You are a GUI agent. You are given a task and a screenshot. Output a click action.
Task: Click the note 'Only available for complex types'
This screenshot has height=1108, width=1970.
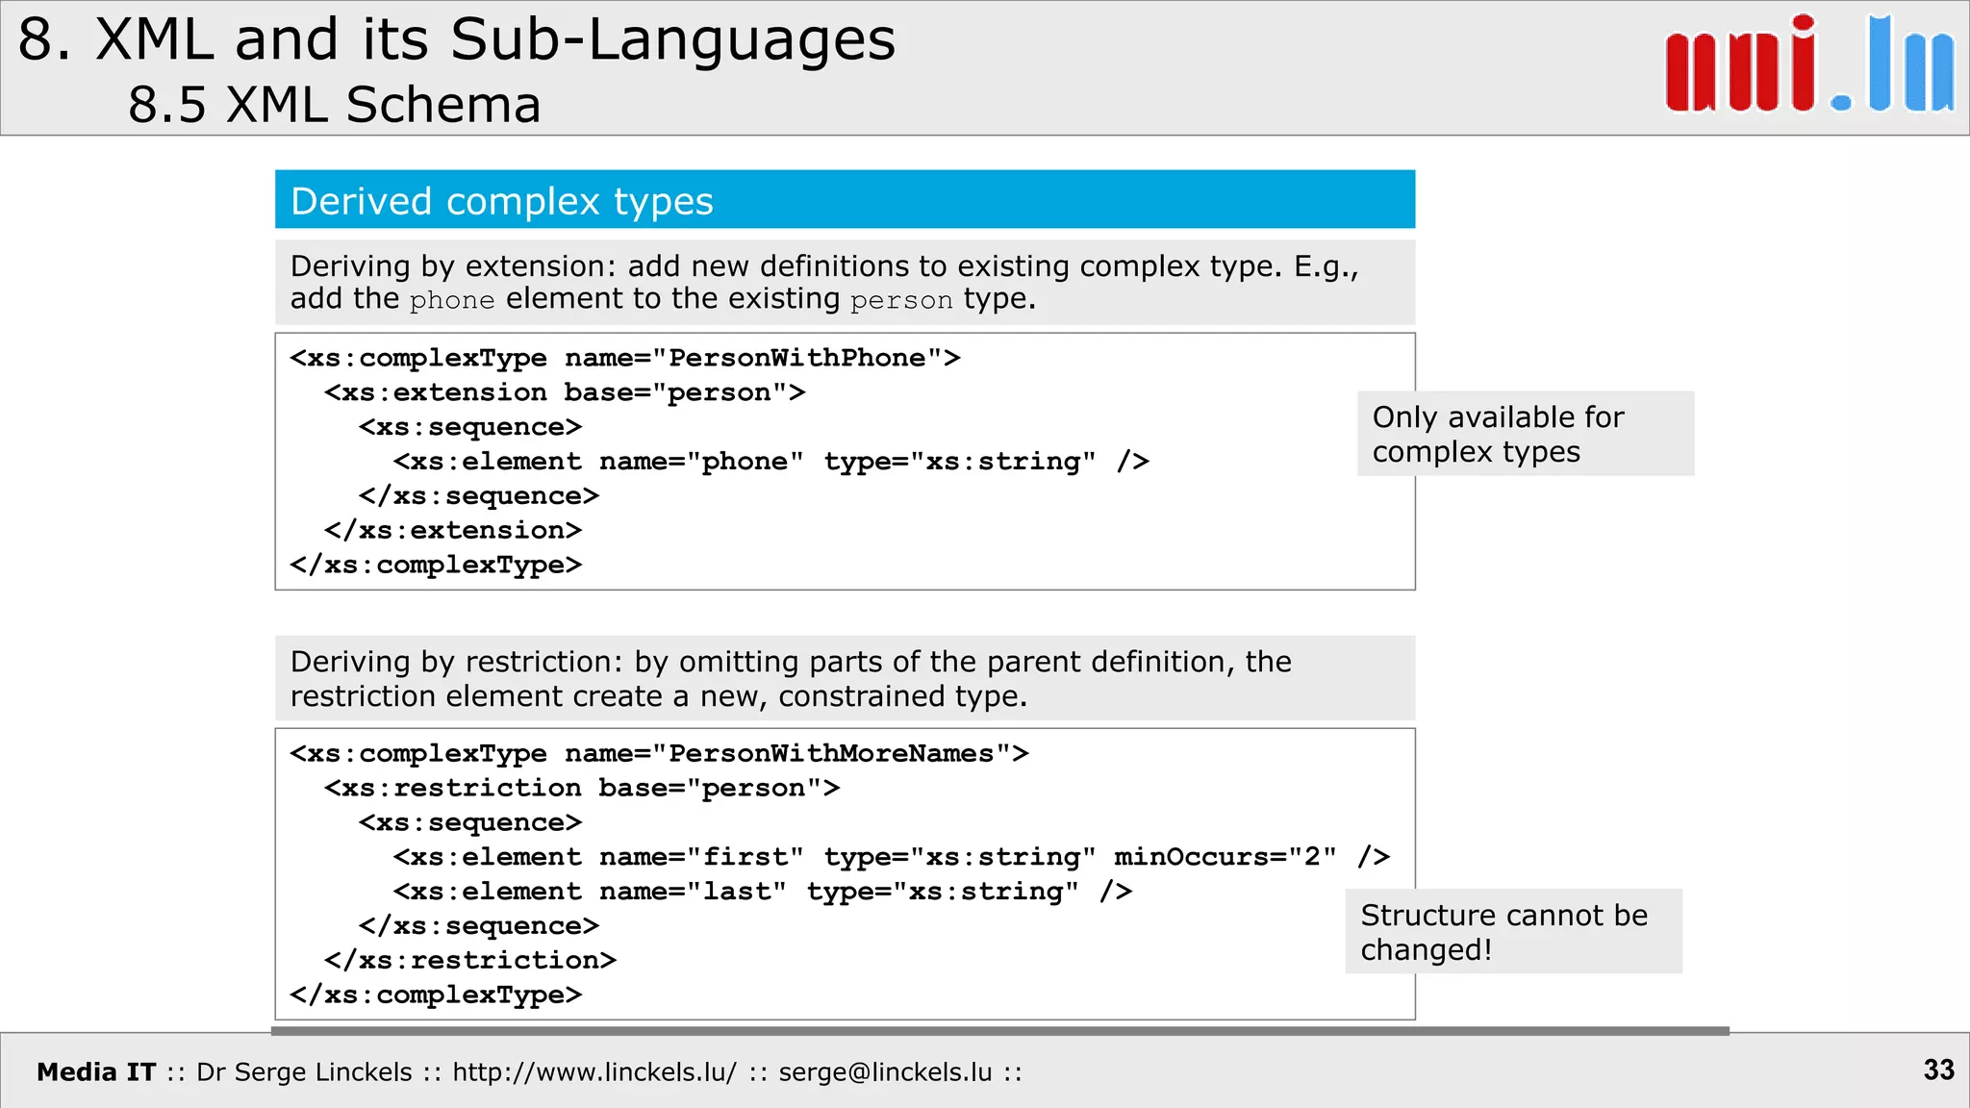1526,434
